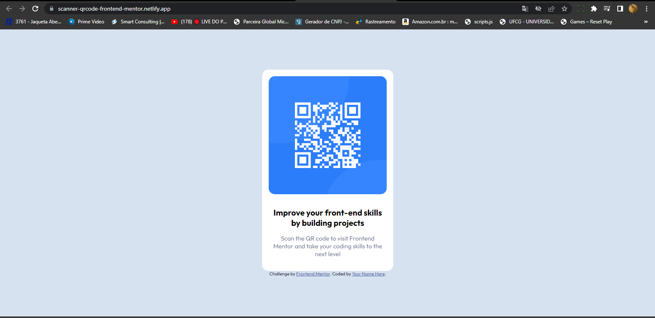Click the site padlock icon
Screen dimensions: 655x318
52,9
